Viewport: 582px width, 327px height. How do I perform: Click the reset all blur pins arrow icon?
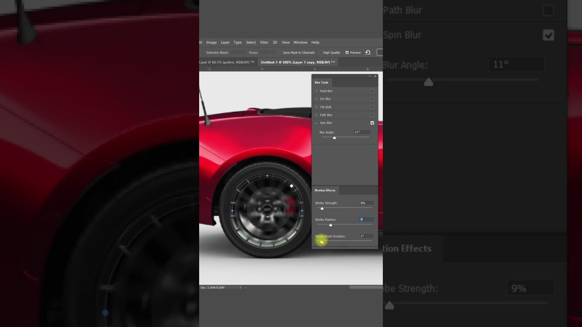(368, 52)
